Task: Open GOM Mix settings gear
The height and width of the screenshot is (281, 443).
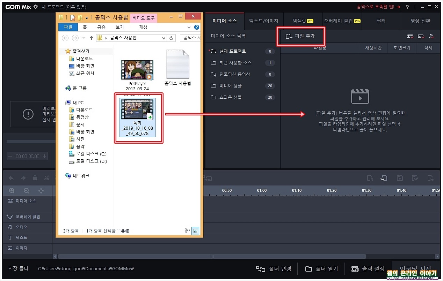Action: (35, 7)
